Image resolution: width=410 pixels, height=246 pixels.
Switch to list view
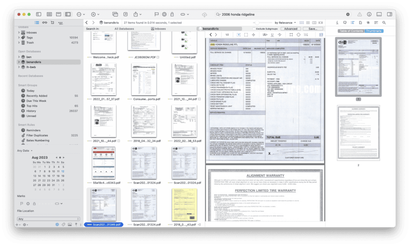(x=308, y=23)
